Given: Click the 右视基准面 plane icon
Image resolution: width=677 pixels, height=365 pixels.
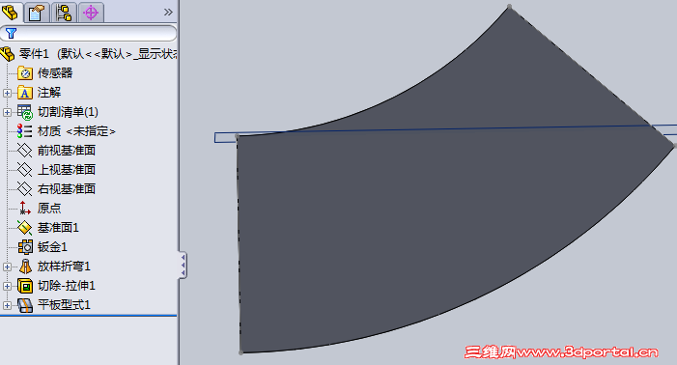Looking at the screenshot, I should pos(24,189).
